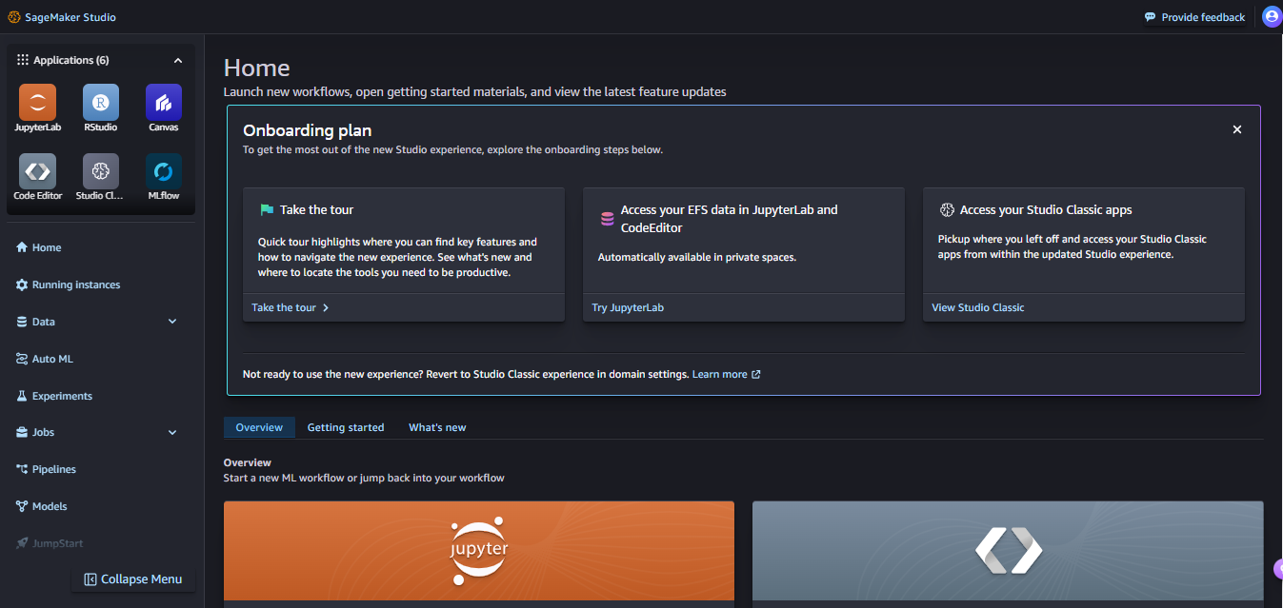
Task: Click the Access your Studio Classic apps title
Action: [x=1046, y=209]
